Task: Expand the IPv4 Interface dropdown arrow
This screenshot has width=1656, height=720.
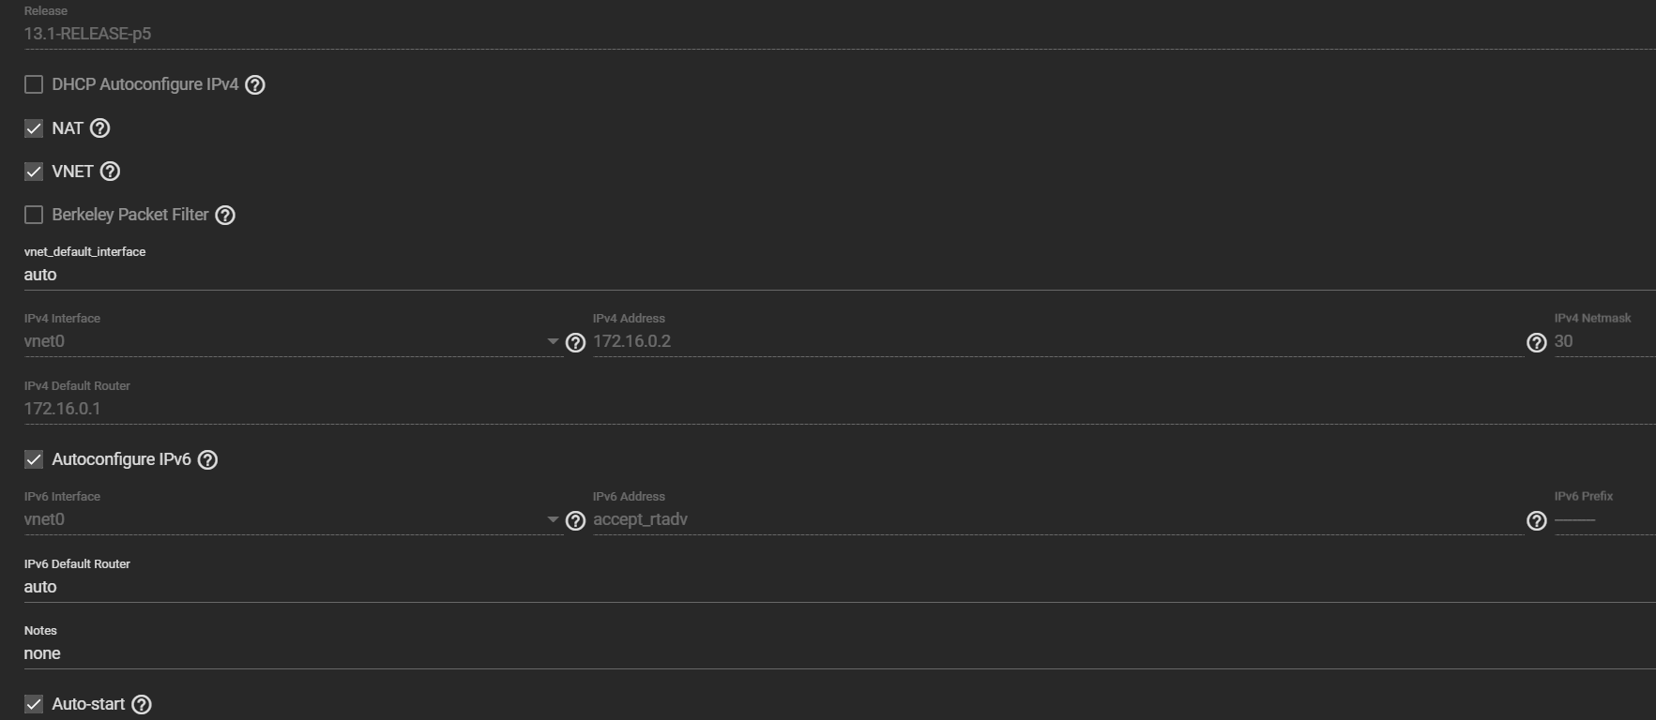Action: 553,341
